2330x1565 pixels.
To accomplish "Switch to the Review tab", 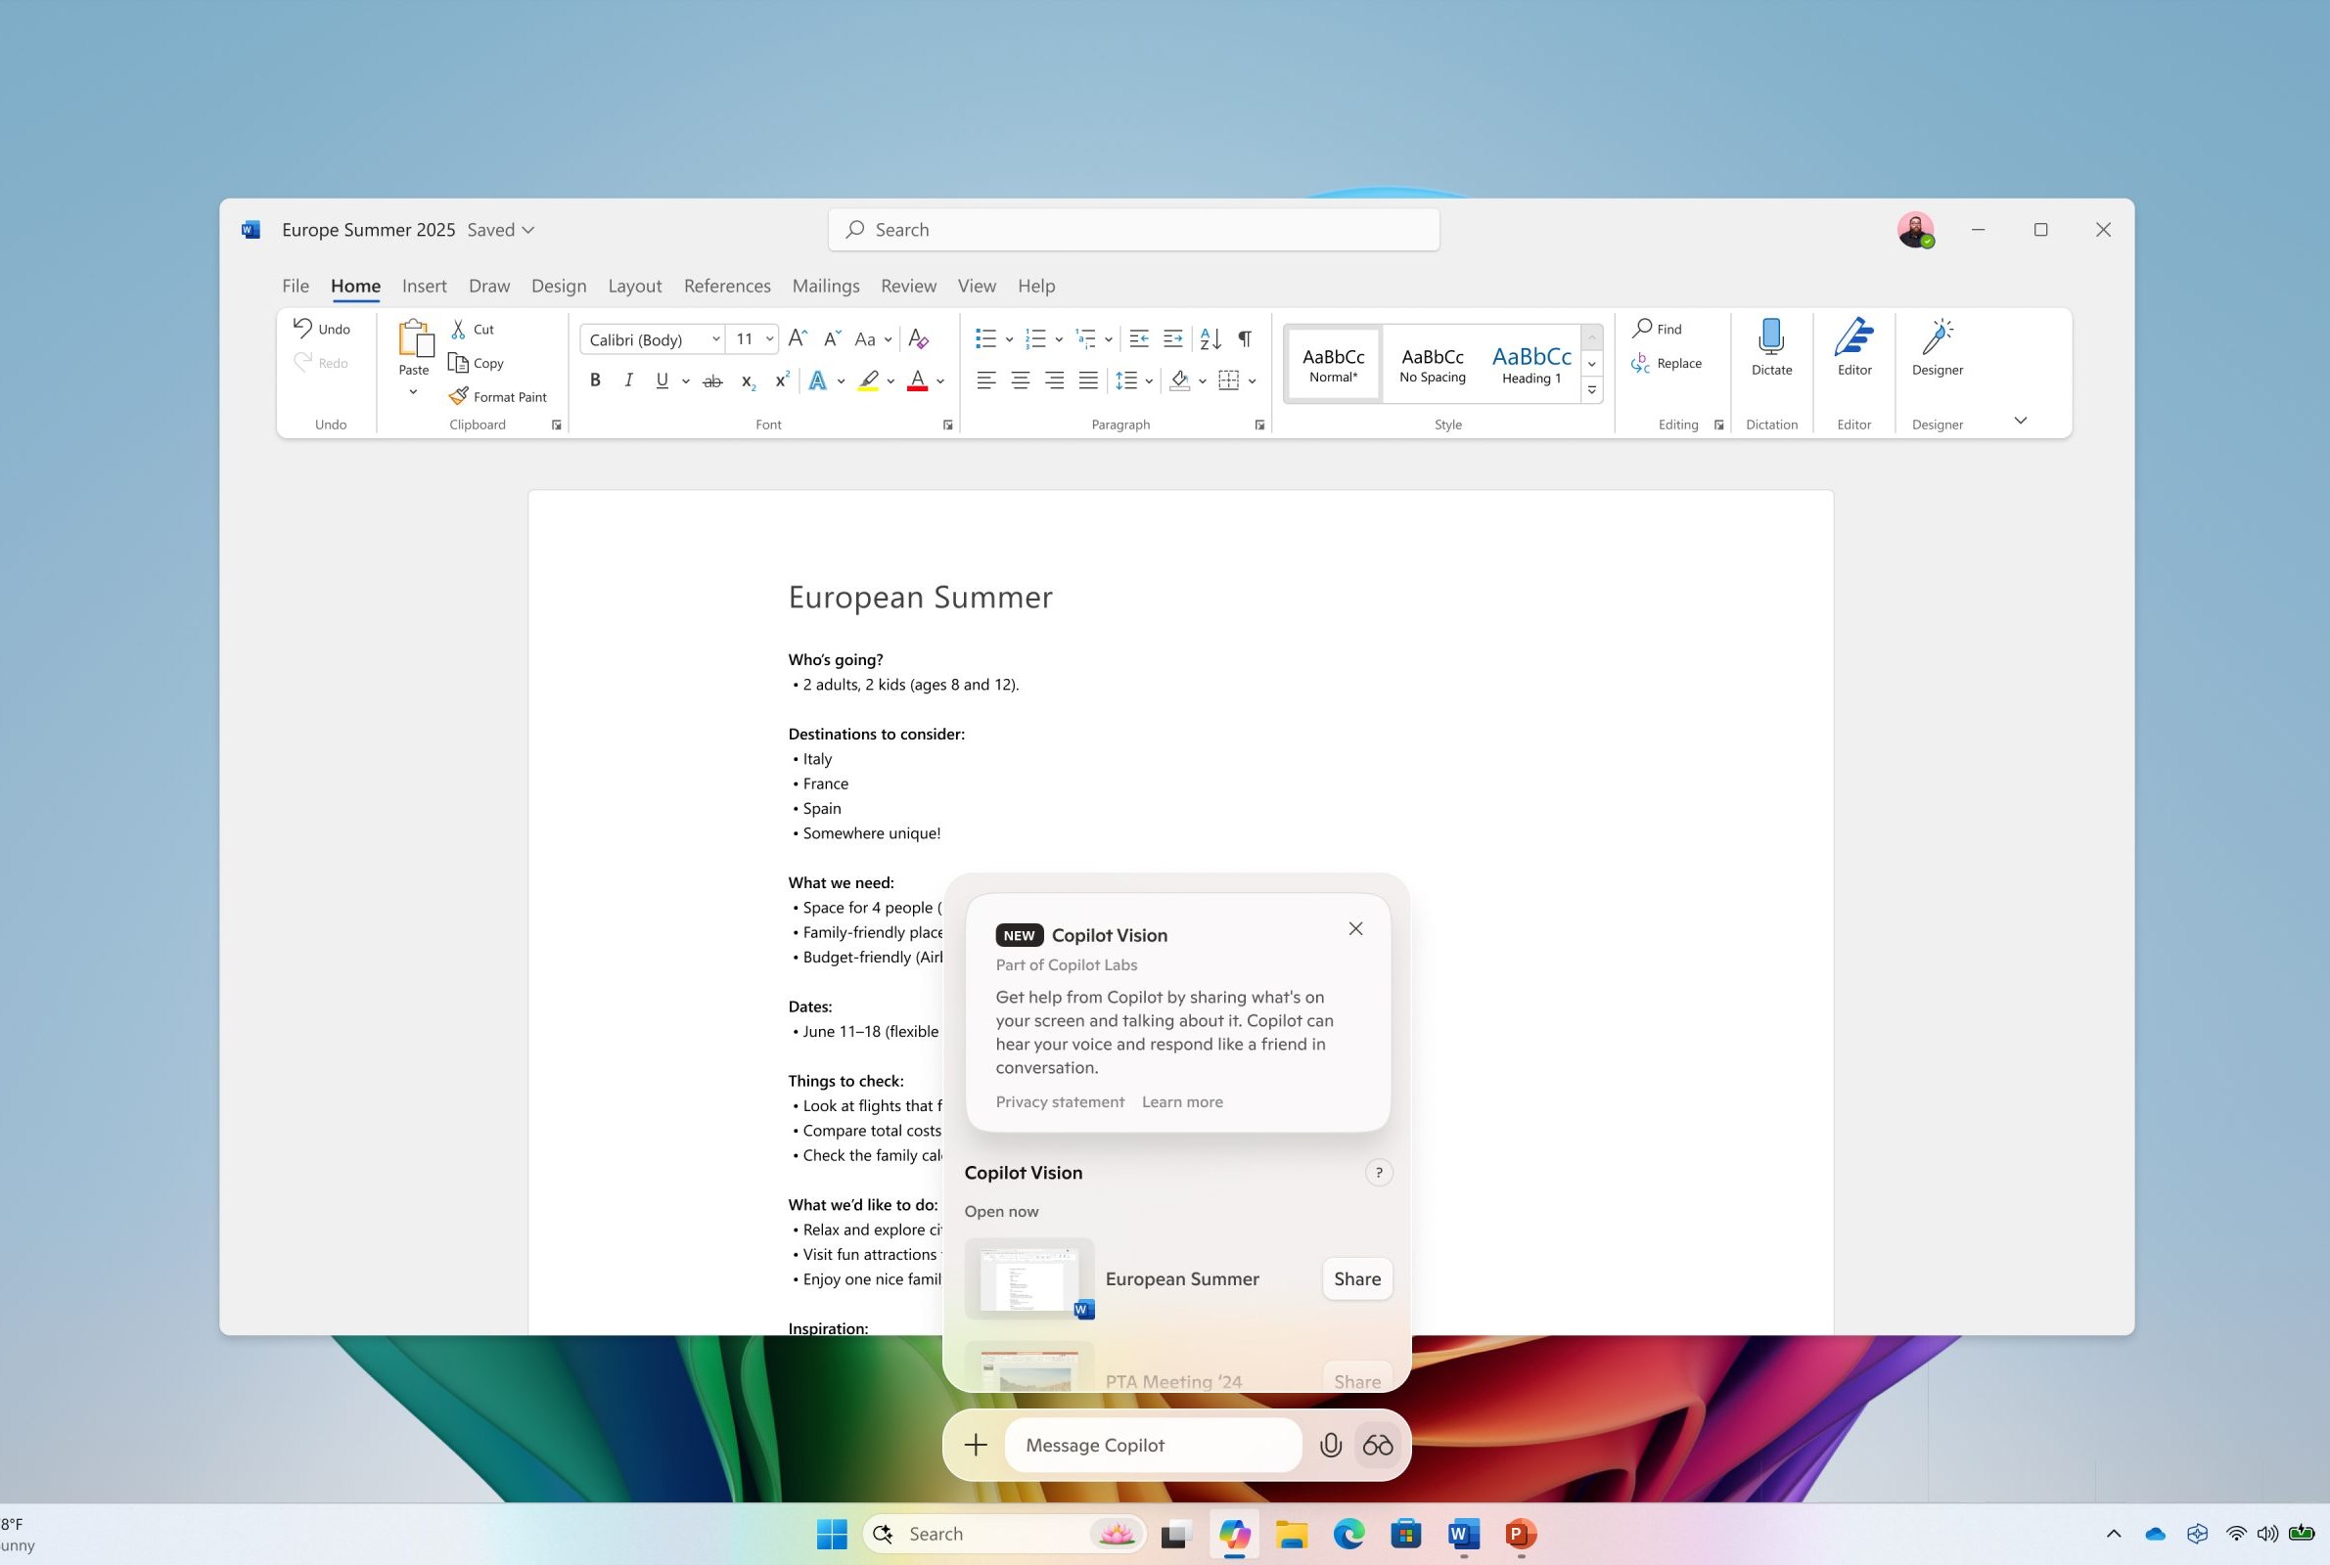I will click(907, 286).
